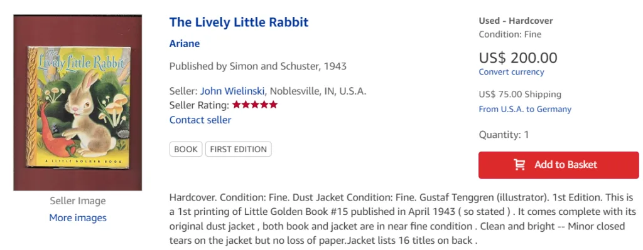The image size is (643, 250).
Task: Click the Convert currency link
Action: 511,72
